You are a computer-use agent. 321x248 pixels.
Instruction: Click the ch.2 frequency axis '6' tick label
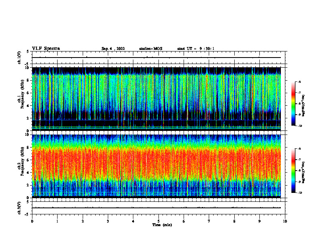28,160
